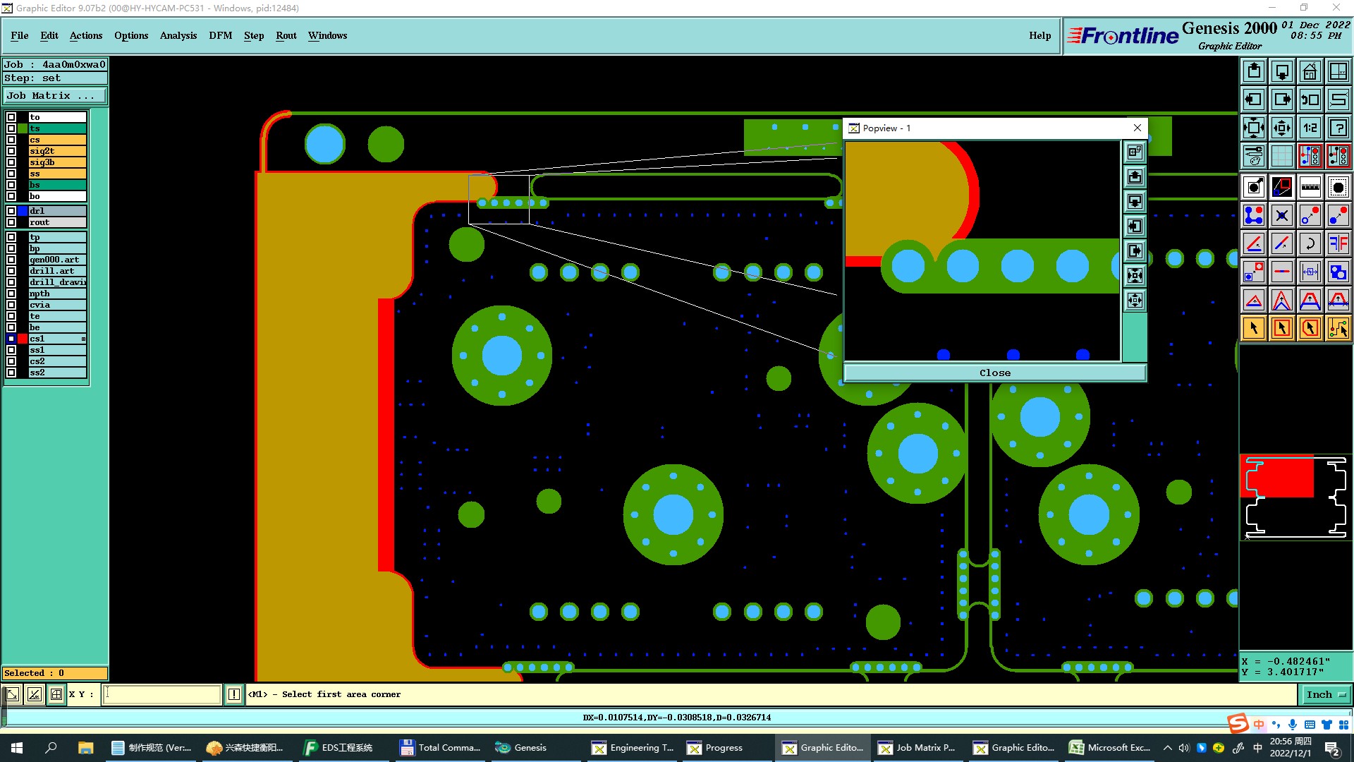Open the DFM menu
Image resolution: width=1354 pixels, height=762 pixels.
(220, 35)
